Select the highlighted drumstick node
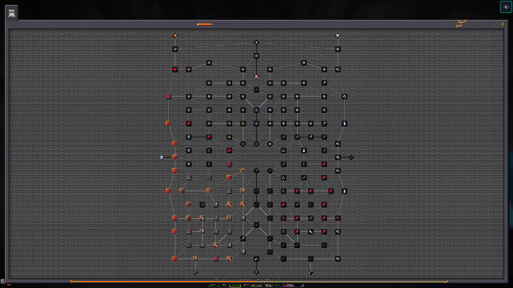 coord(209,191)
